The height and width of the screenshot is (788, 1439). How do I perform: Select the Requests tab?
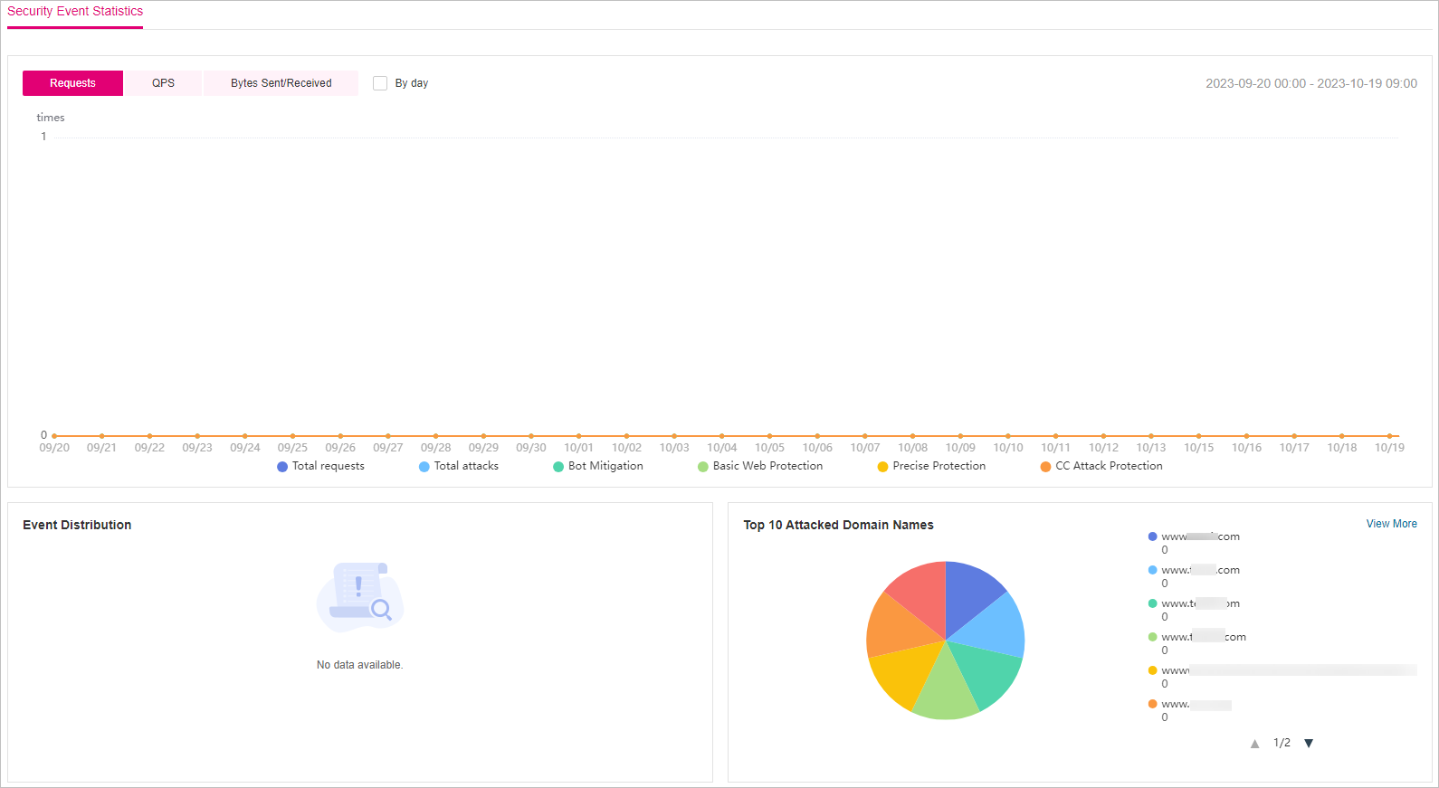click(72, 83)
